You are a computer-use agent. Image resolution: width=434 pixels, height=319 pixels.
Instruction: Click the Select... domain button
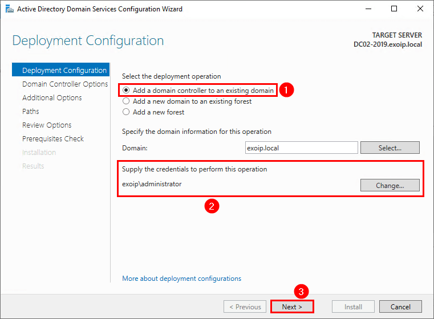pos(390,148)
